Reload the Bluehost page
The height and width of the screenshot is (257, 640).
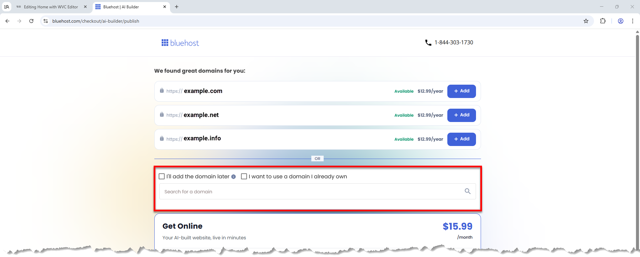click(31, 21)
